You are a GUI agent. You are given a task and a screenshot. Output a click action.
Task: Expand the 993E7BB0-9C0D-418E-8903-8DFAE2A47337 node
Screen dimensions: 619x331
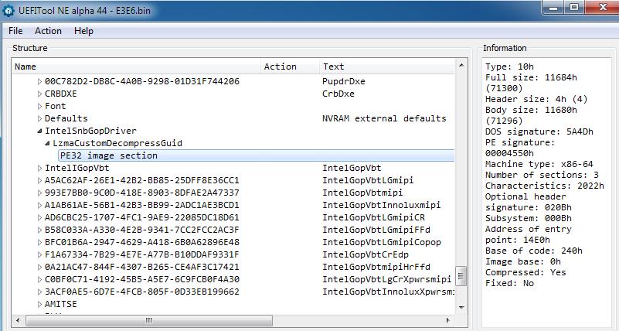pos(39,193)
